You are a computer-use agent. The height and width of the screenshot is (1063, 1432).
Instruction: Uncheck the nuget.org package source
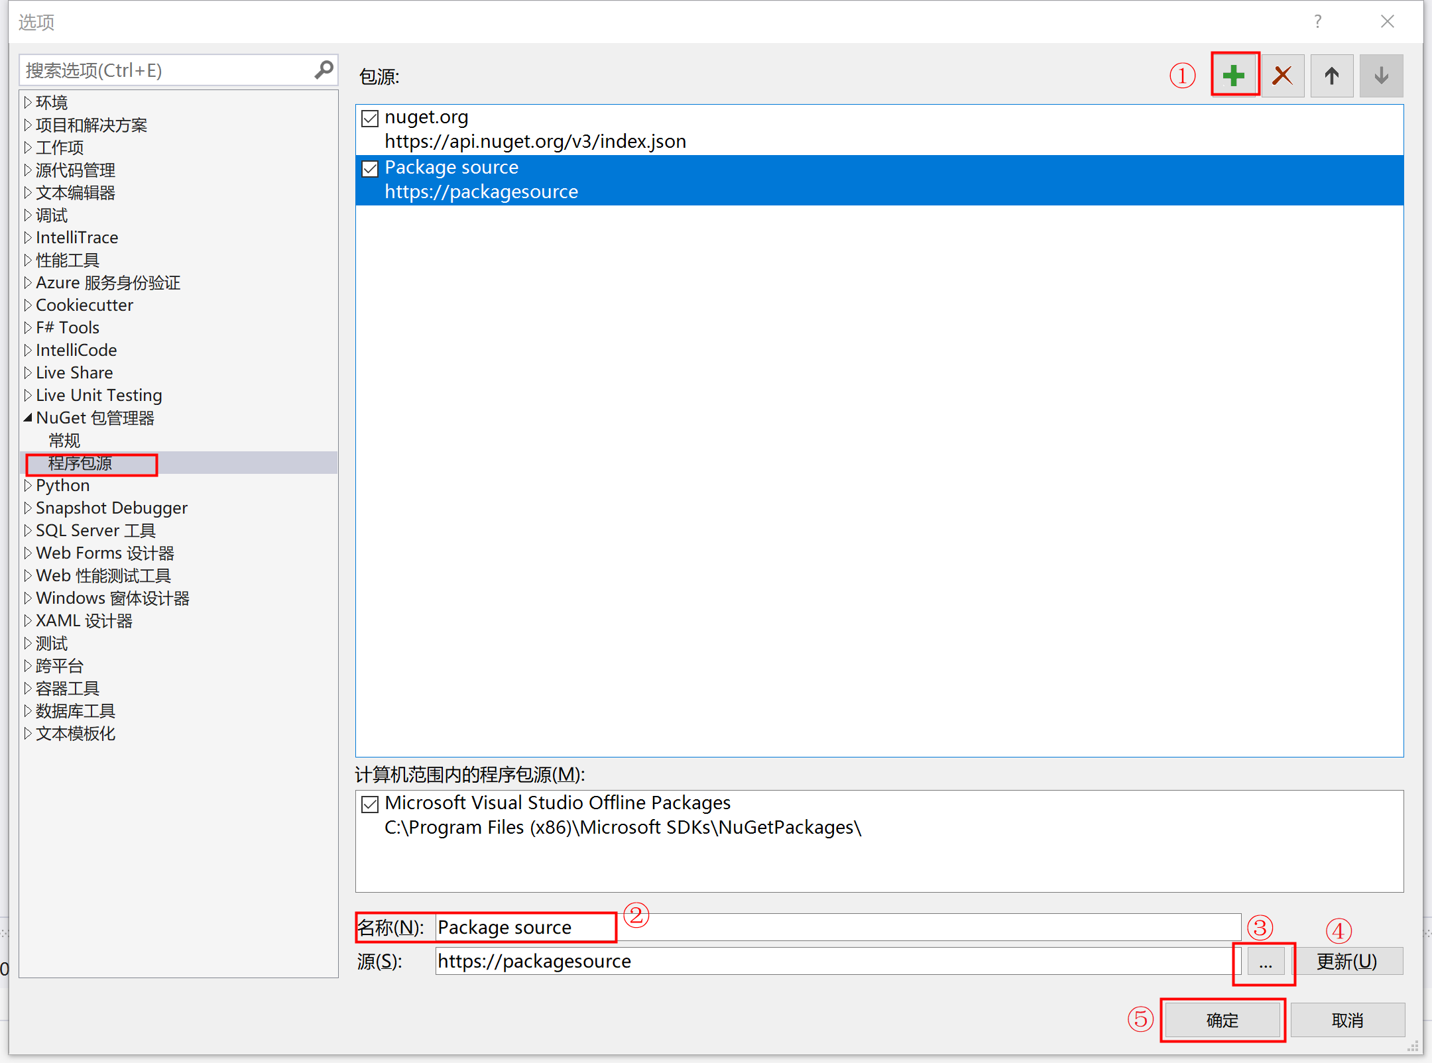tap(370, 119)
